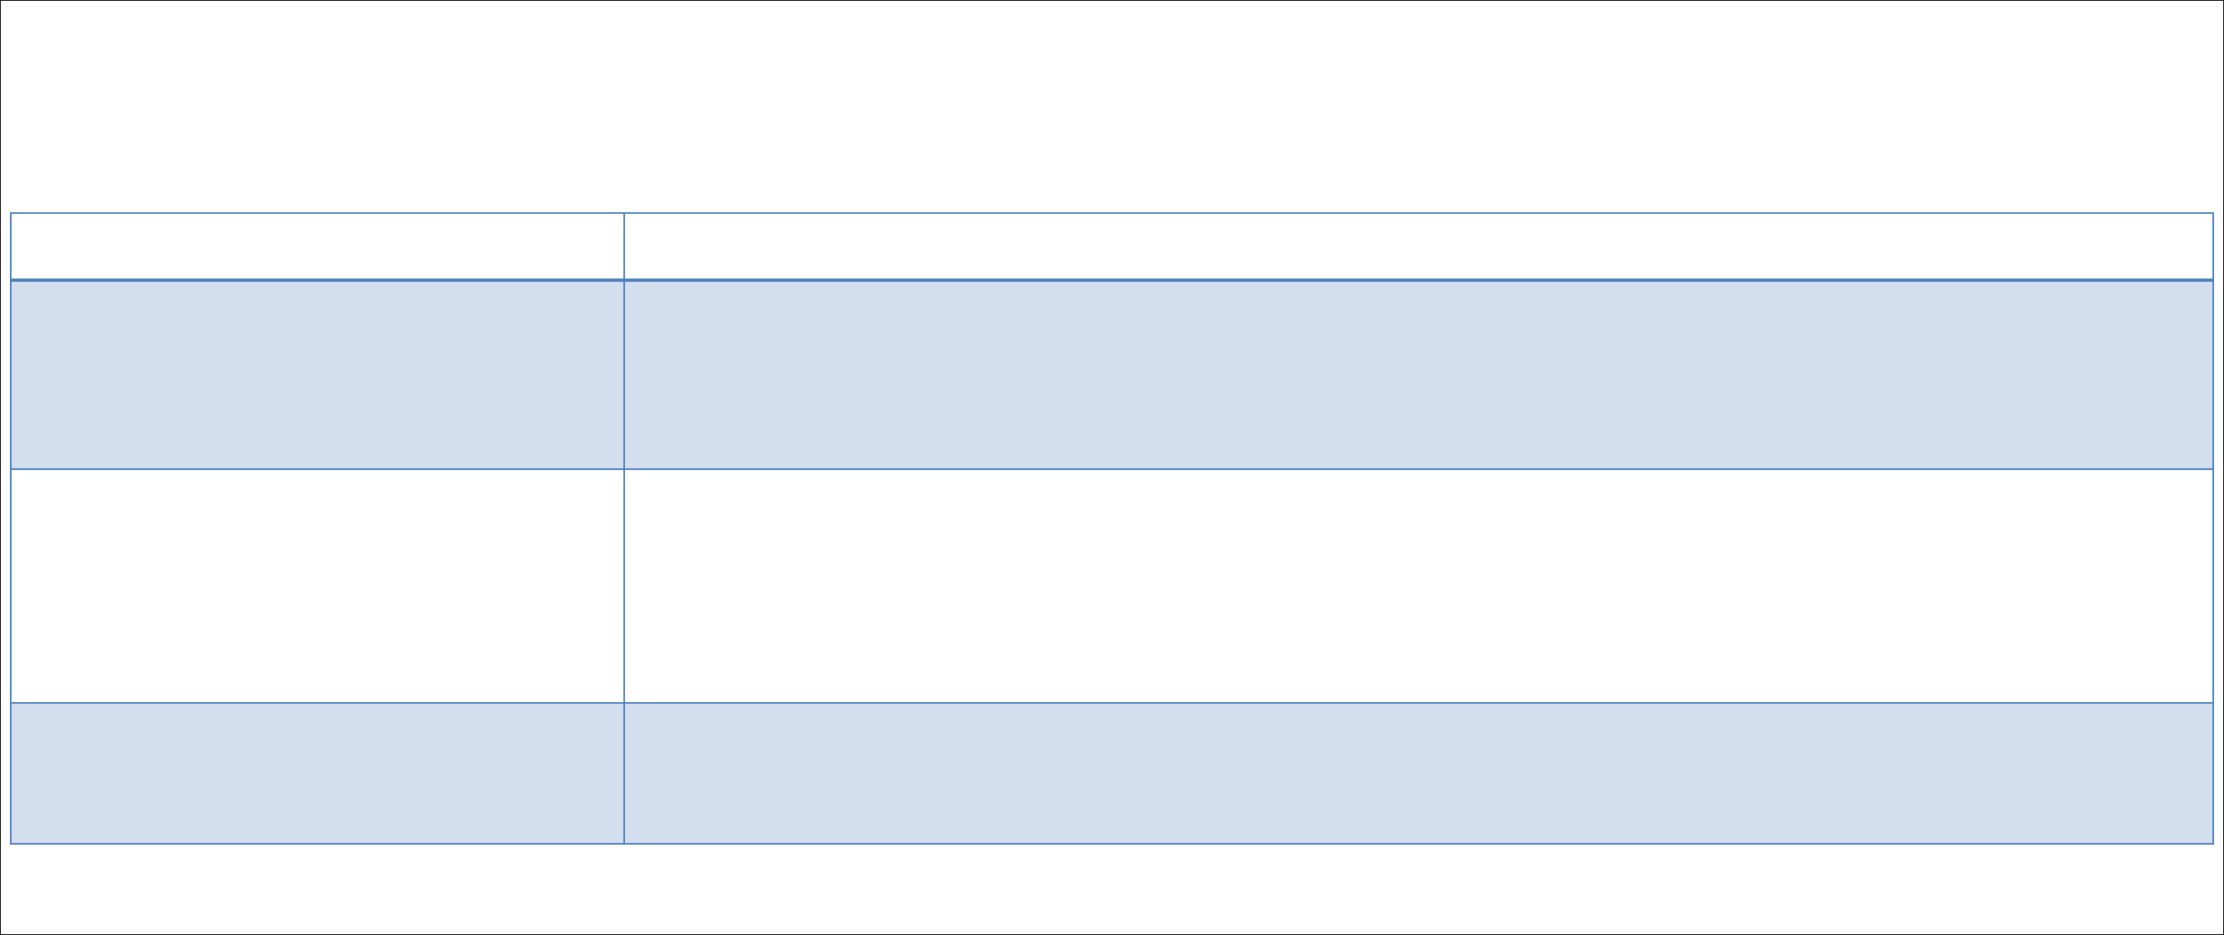
Task: Click the right cell of the white third row
Action: pos(1417,585)
